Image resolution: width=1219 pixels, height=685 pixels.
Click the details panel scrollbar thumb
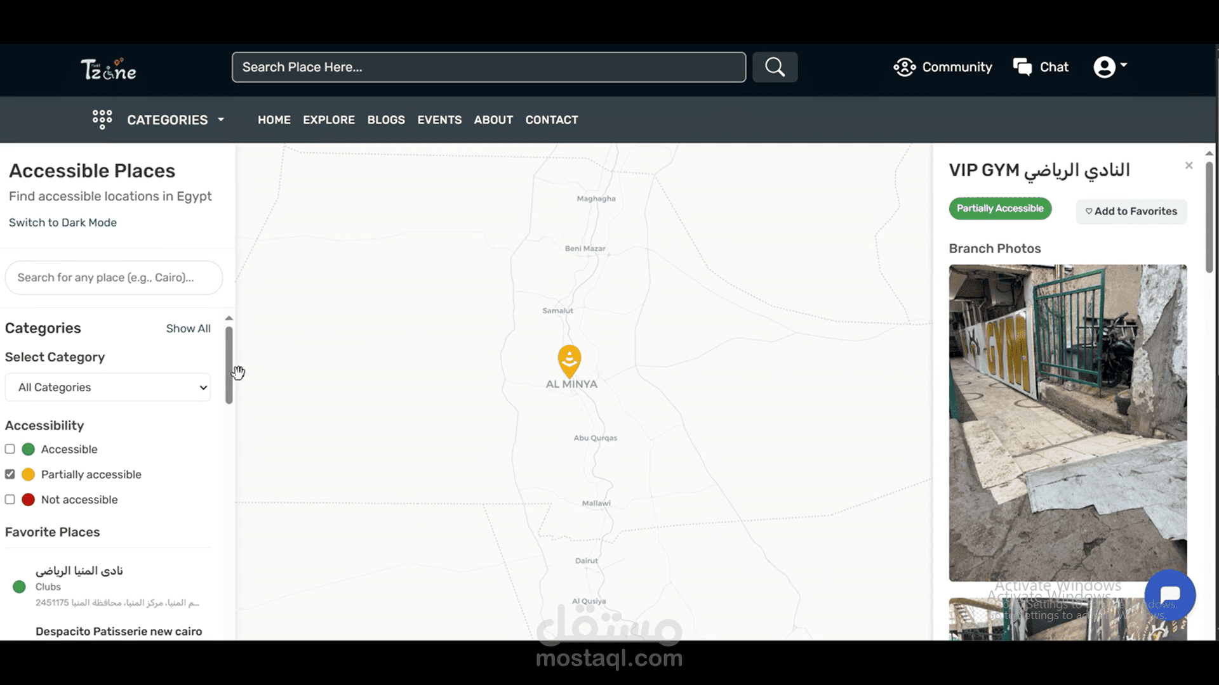1209,218
